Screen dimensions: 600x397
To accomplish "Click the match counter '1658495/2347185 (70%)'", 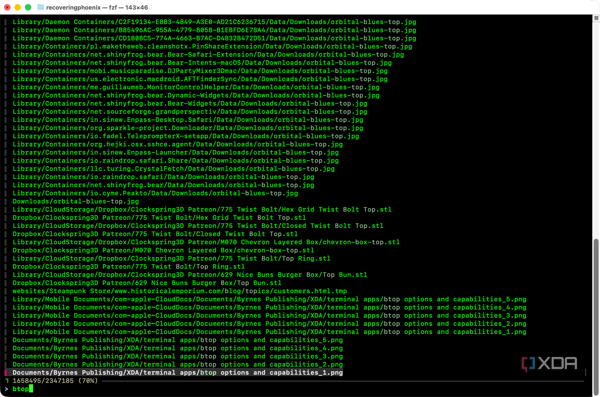I will point(55,381).
